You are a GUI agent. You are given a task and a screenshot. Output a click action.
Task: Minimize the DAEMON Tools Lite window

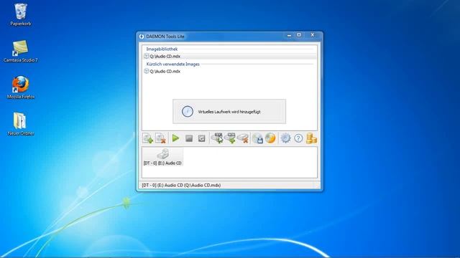[x=289, y=35]
